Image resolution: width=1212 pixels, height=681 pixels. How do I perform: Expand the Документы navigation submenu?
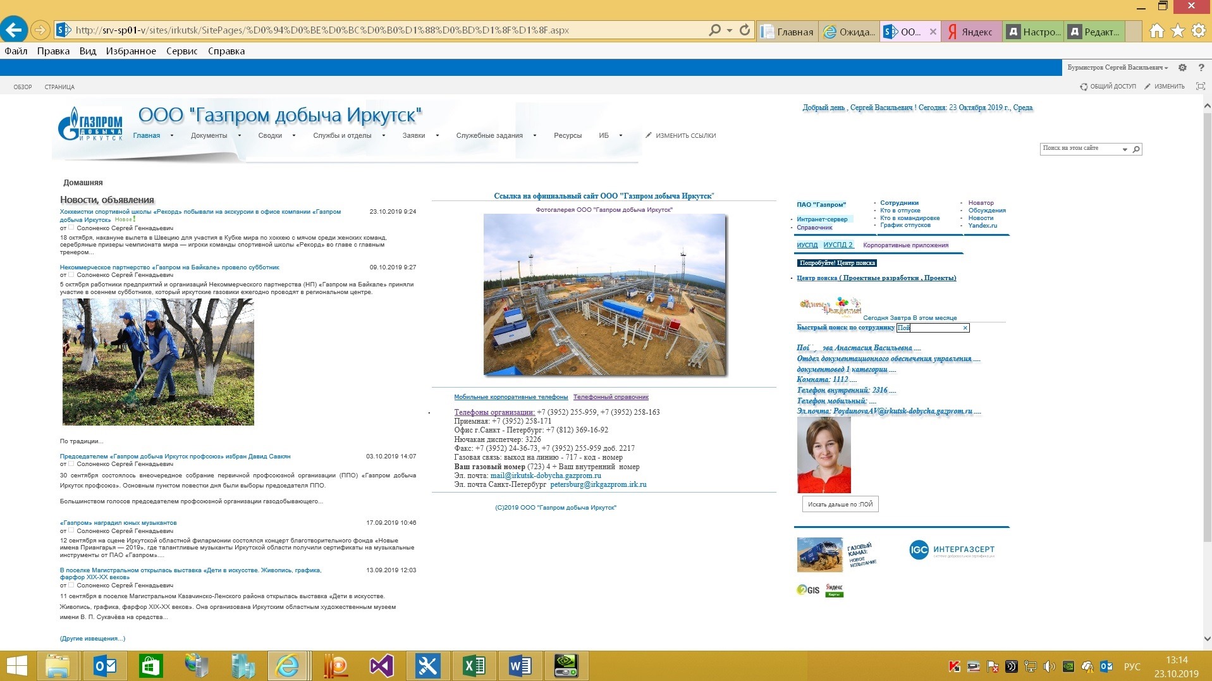click(x=239, y=135)
